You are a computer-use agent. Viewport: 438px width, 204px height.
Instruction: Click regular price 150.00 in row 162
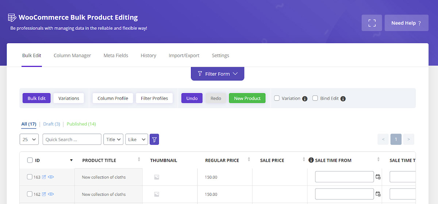coord(211,194)
